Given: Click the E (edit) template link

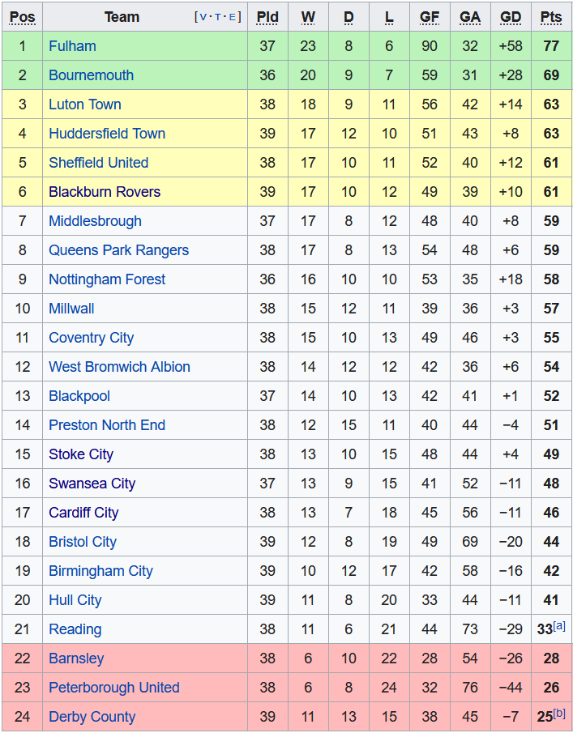Looking at the screenshot, I should click(x=233, y=17).
